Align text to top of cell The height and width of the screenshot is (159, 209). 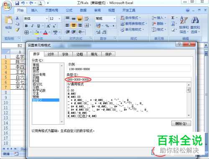pyautogui.click(x=68, y=18)
